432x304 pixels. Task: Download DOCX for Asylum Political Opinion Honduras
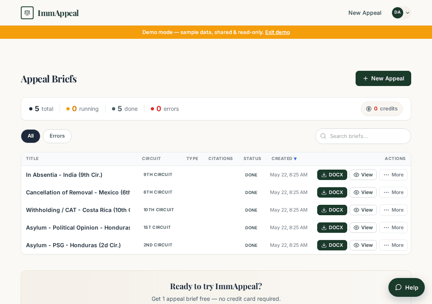point(332,228)
